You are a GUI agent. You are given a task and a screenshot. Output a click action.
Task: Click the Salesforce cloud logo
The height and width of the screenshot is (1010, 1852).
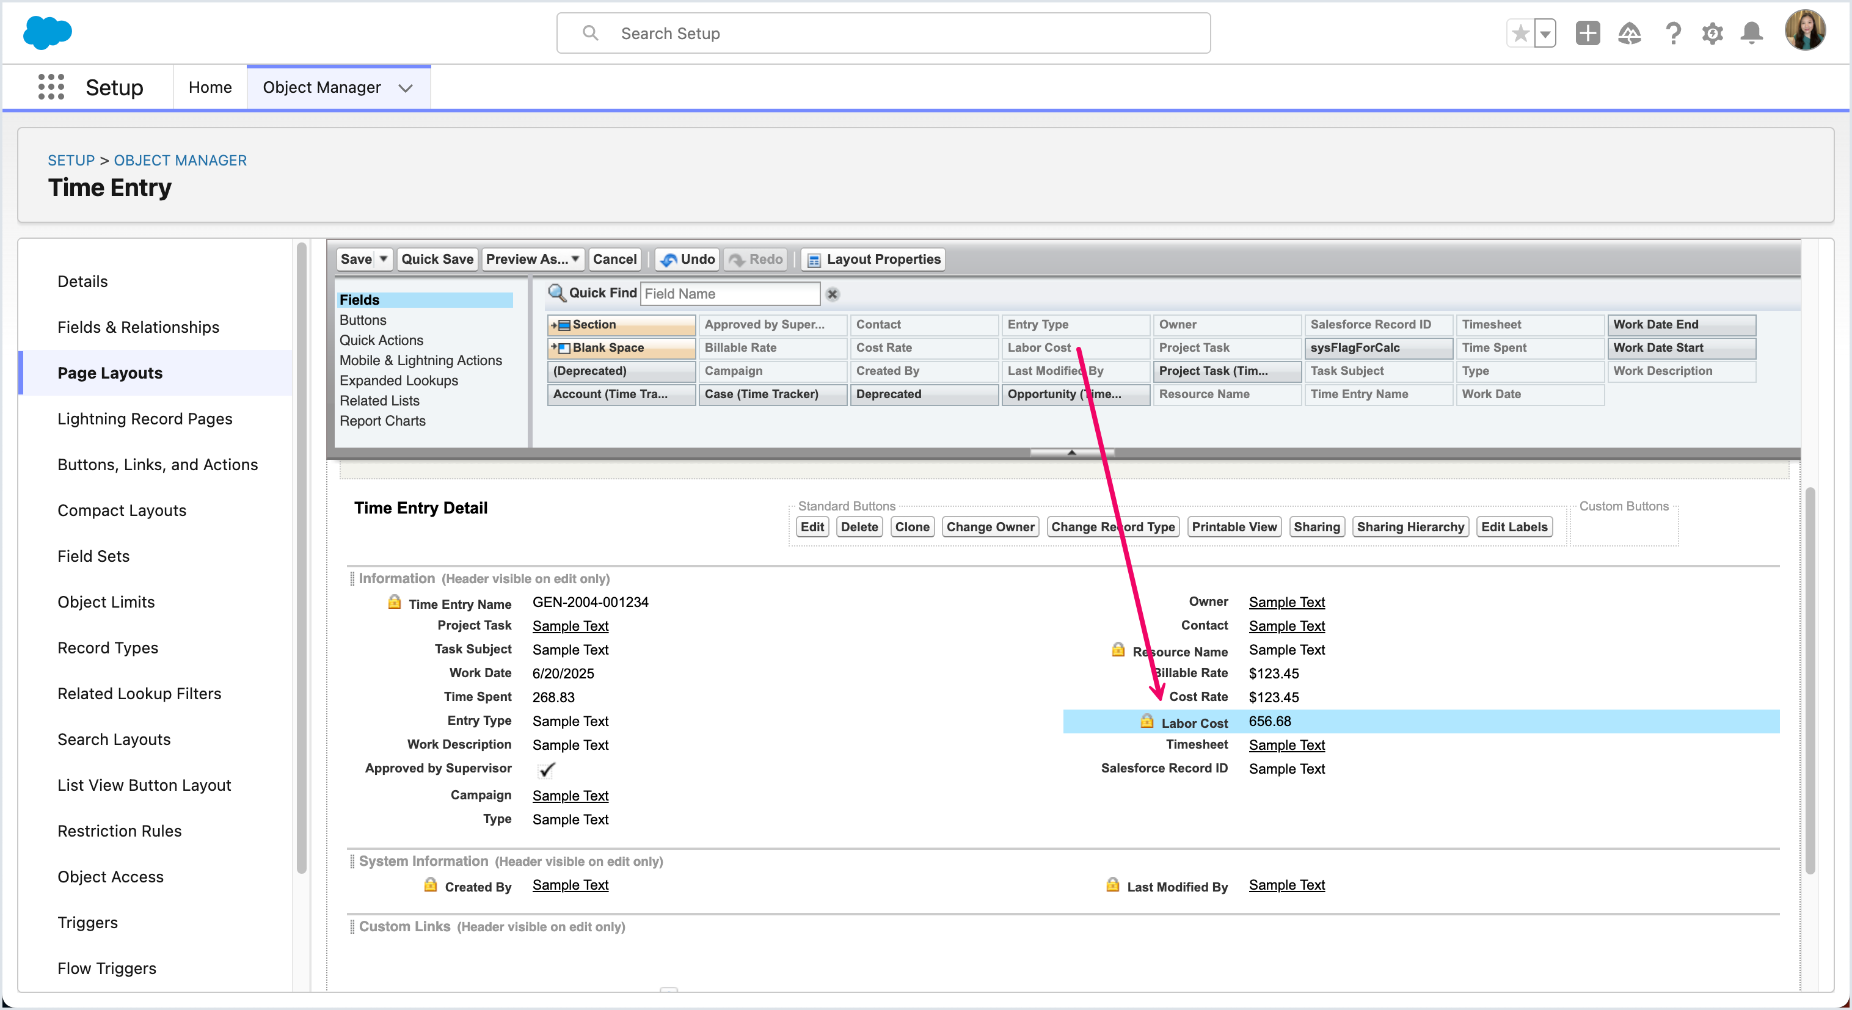pyautogui.click(x=48, y=33)
